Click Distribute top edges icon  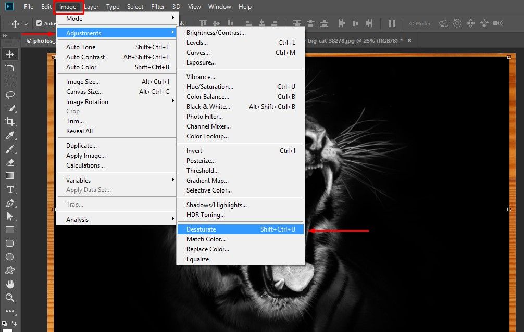(x=297, y=23)
